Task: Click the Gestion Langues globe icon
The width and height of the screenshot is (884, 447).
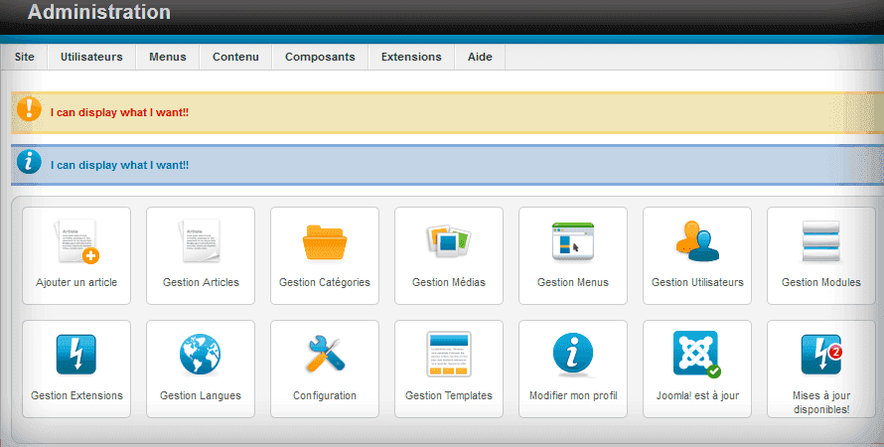Action: click(201, 355)
